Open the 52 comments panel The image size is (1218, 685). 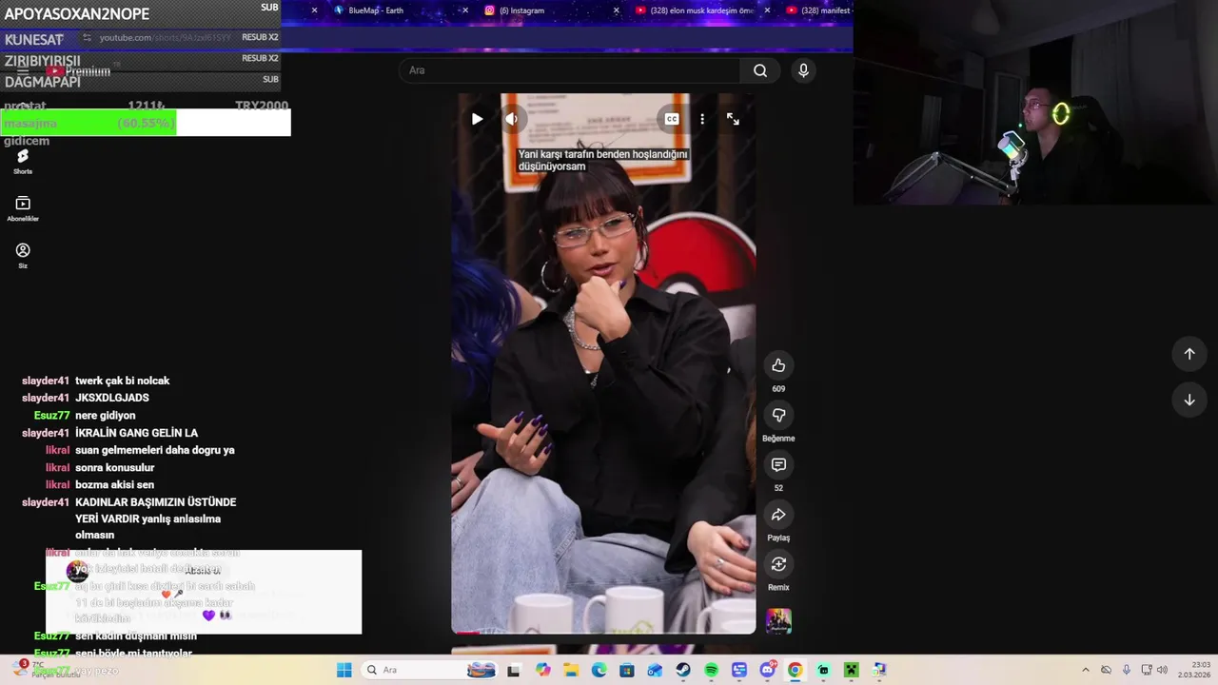click(x=778, y=464)
